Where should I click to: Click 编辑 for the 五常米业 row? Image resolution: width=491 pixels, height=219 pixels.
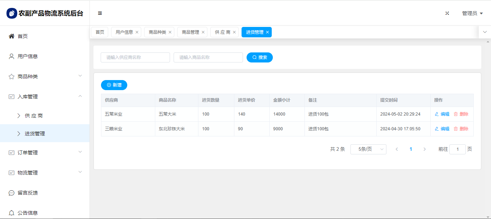coord(442,114)
